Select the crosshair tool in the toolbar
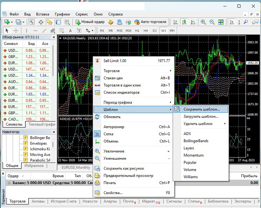 (x=16, y=30)
